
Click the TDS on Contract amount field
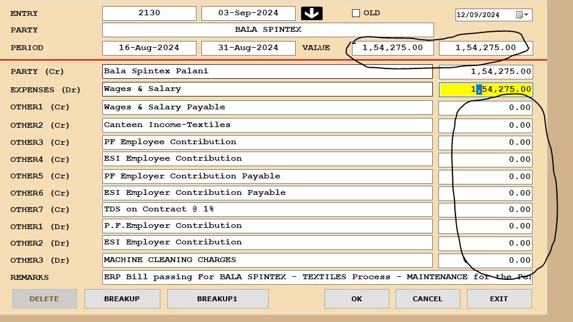(485, 210)
